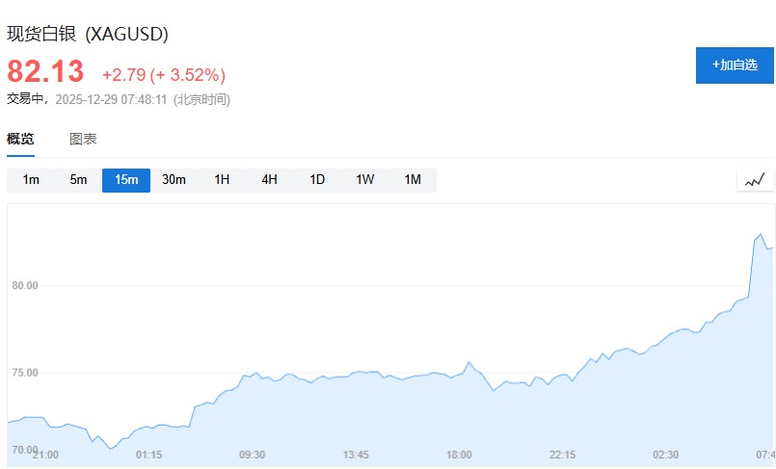Image resolution: width=776 pixels, height=469 pixels.
Task: Switch to the 图表 tab
Action: [83, 139]
